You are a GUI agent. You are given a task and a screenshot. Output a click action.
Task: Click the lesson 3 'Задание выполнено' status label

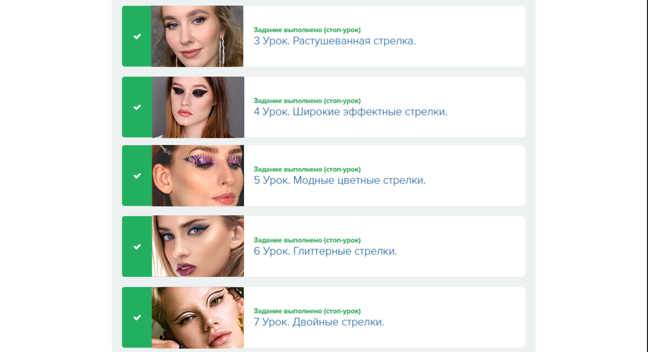point(307,30)
